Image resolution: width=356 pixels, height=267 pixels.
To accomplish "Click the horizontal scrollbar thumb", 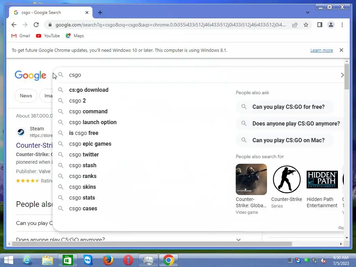I will click(152, 244).
